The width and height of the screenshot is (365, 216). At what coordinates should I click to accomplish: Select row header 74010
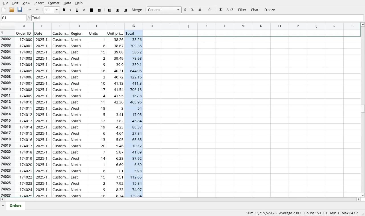(7, 89)
